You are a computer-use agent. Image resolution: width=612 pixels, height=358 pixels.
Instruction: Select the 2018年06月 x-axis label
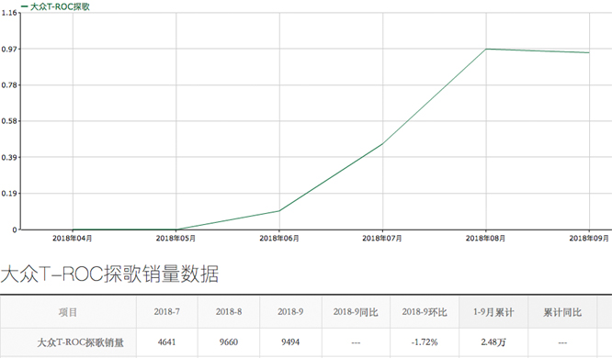click(279, 238)
